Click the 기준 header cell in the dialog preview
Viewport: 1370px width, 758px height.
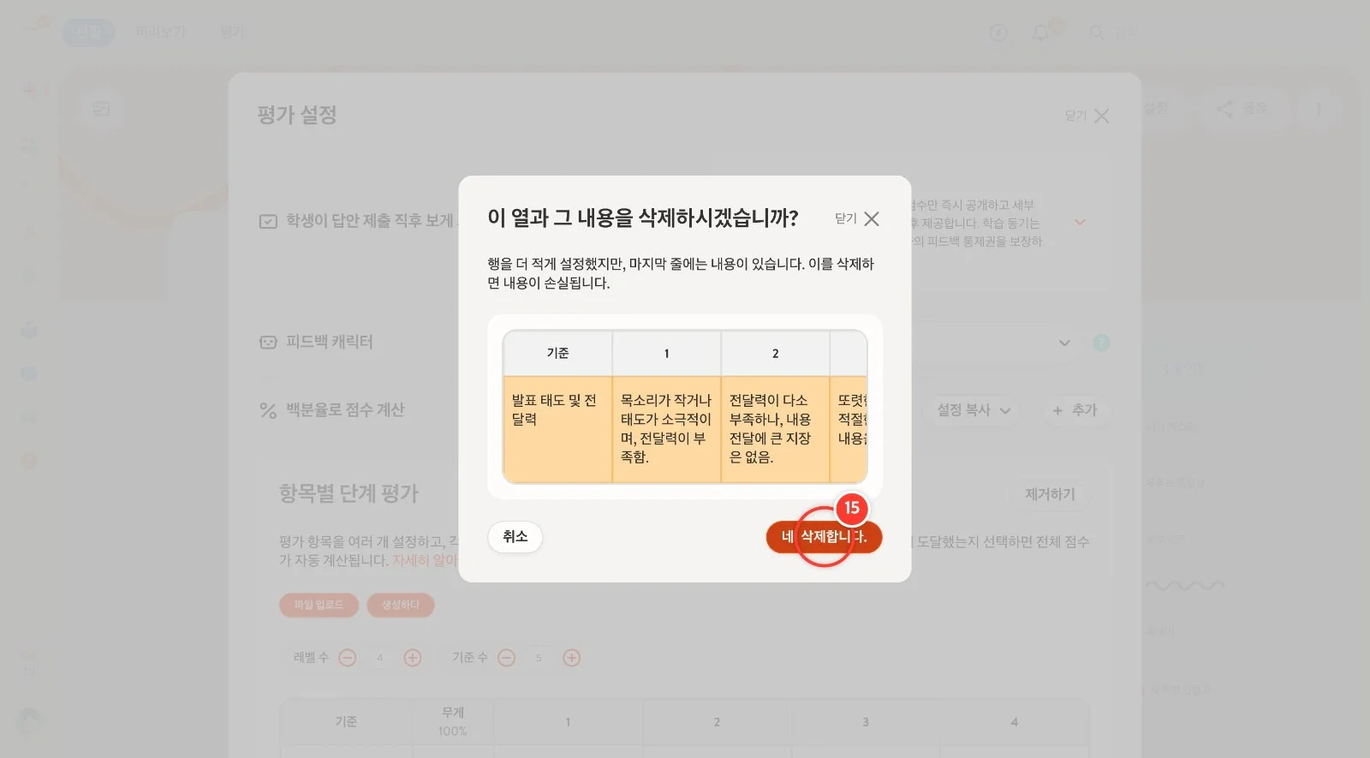tap(557, 353)
